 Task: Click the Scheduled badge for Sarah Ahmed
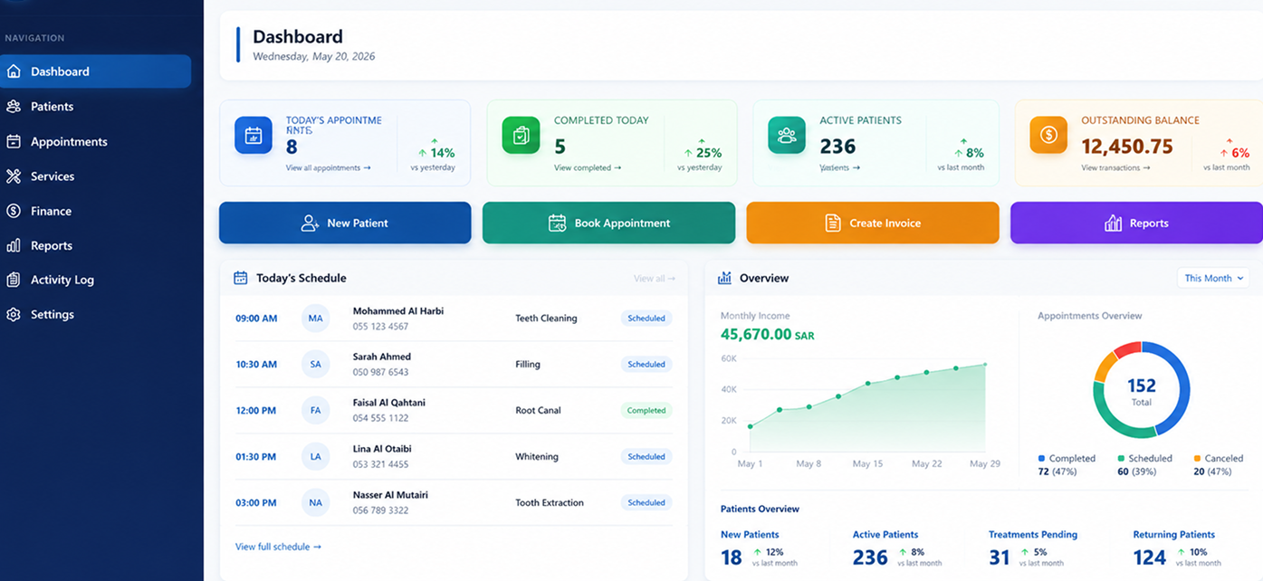click(646, 365)
